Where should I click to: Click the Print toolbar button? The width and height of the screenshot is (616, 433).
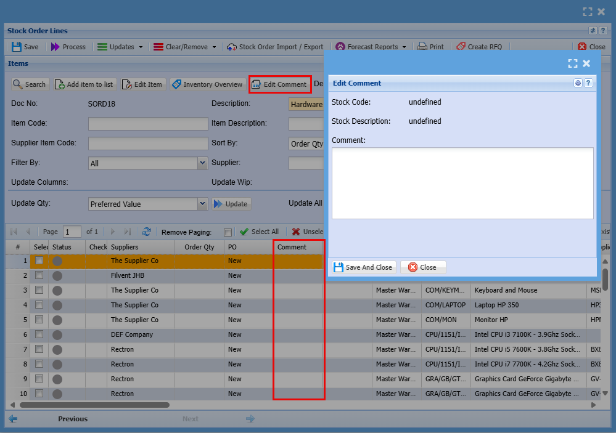[x=431, y=47]
